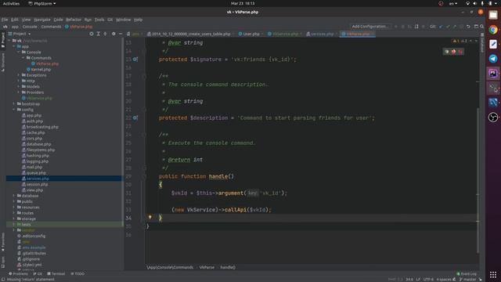Click VkParse in bottom breadcrumb

[x=207, y=267]
